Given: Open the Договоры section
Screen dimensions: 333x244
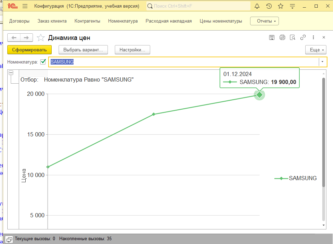Looking at the screenshot, I should (19, 21).
